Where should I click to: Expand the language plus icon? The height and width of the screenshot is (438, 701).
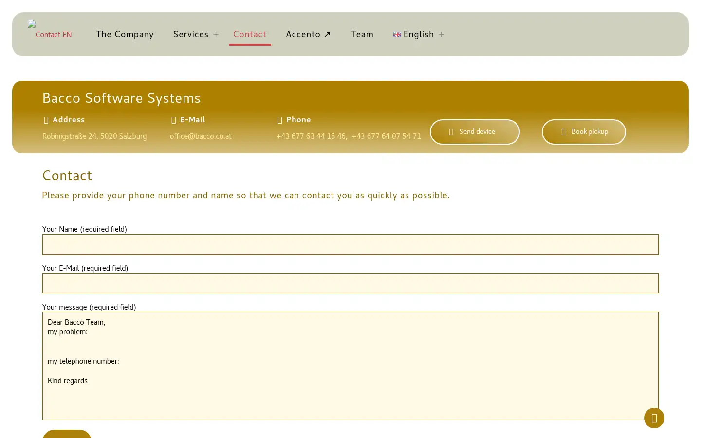tap(442, 35)
